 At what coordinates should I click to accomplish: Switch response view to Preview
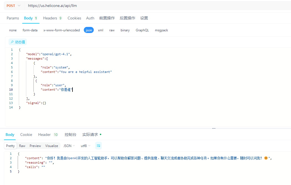(x=35, y=146)
